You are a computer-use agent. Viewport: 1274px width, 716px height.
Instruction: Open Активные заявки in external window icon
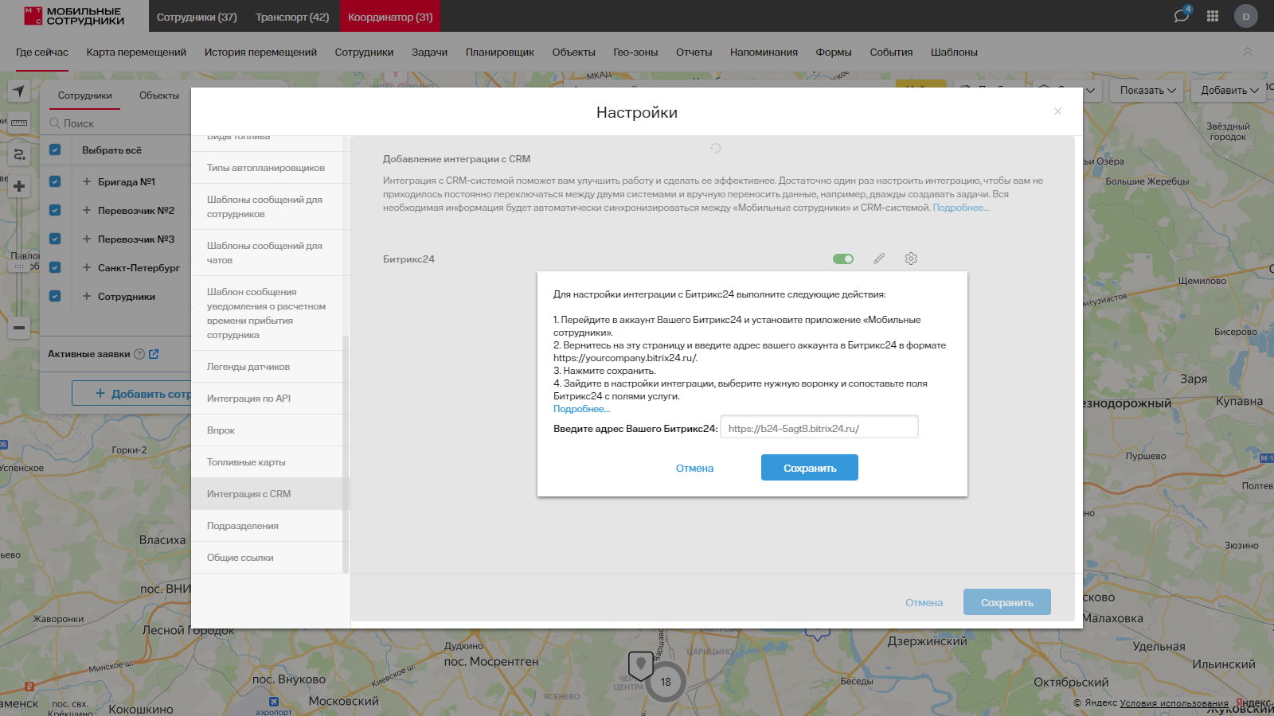pos(154,354)
